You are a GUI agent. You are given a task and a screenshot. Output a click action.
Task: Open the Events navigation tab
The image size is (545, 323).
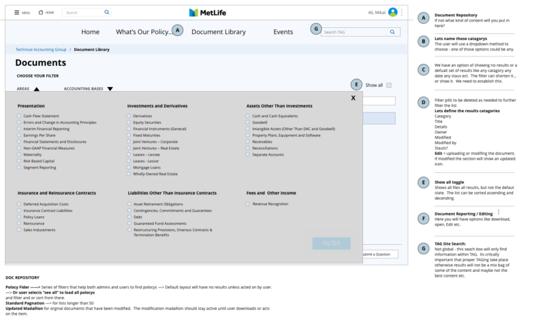[283, 32]
